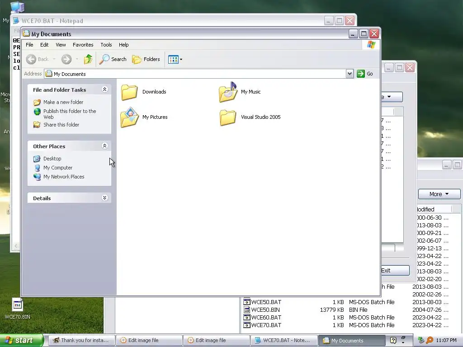Viewport: 463px width, 347px height.
Task: Click Make a new folder
Action: point(63,102)
